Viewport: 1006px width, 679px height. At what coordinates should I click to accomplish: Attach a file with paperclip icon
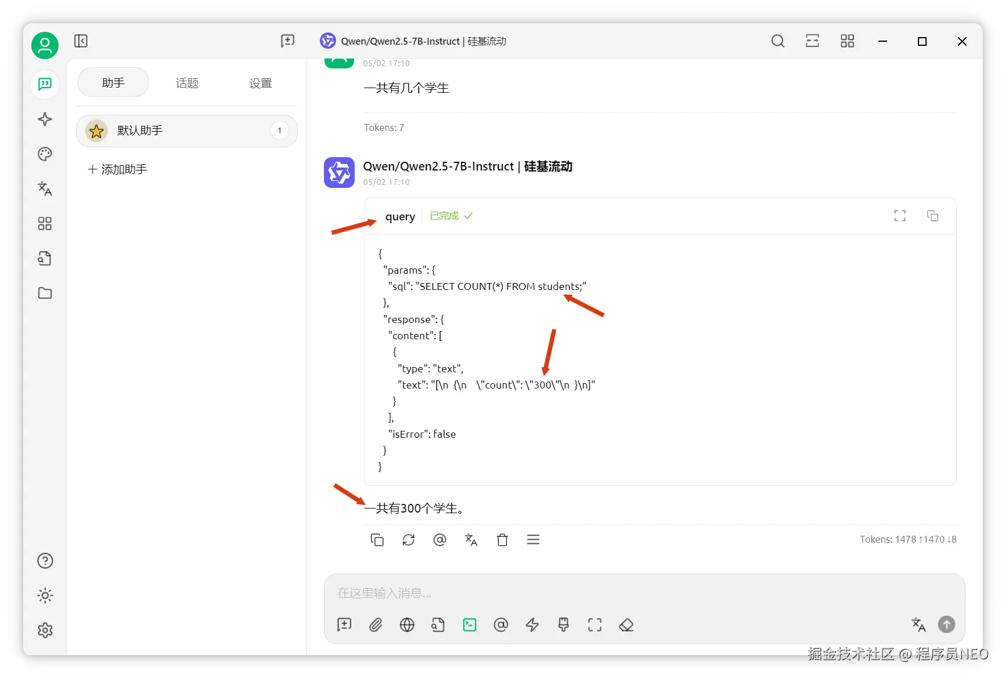376,624
